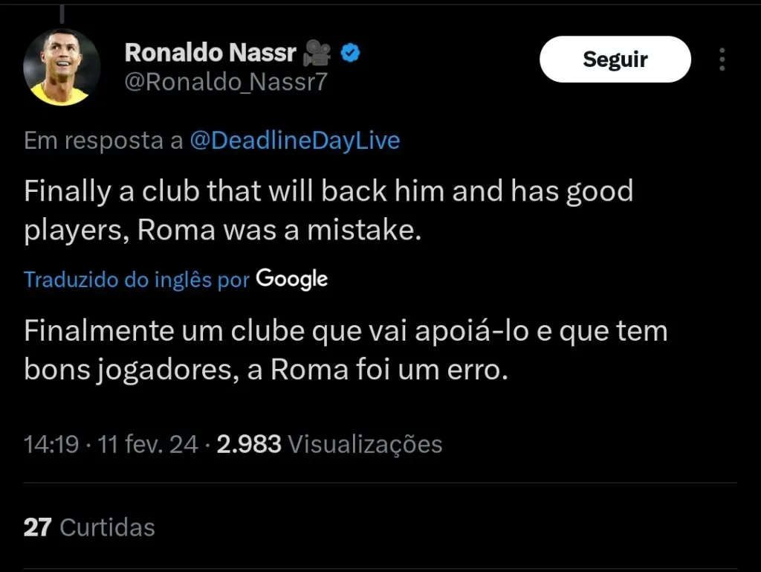Open Ronaldo Nassr's profile picture
Viewport: 761px width, 572px height.
click(62, 68)
